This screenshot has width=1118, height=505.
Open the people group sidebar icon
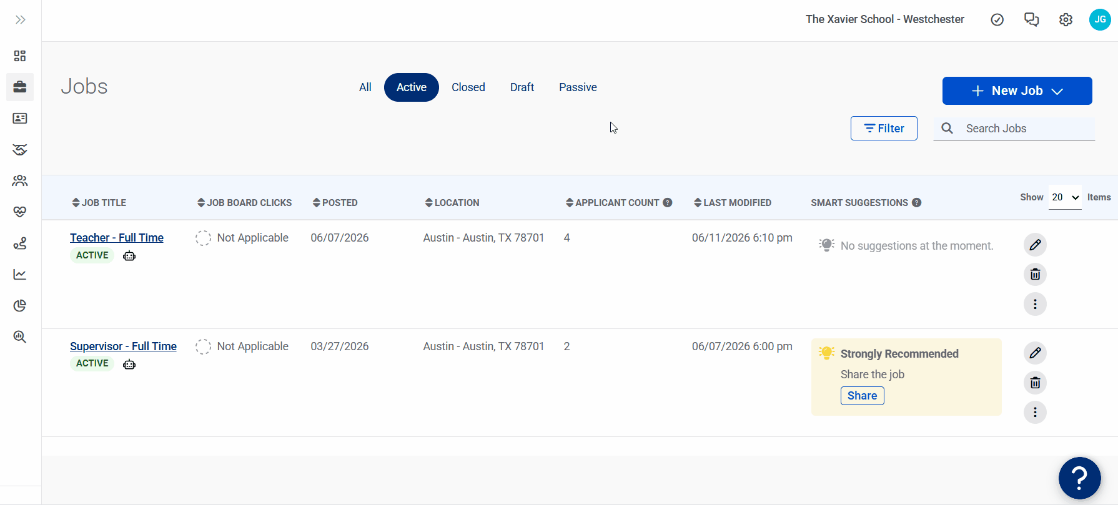(20, 180)
